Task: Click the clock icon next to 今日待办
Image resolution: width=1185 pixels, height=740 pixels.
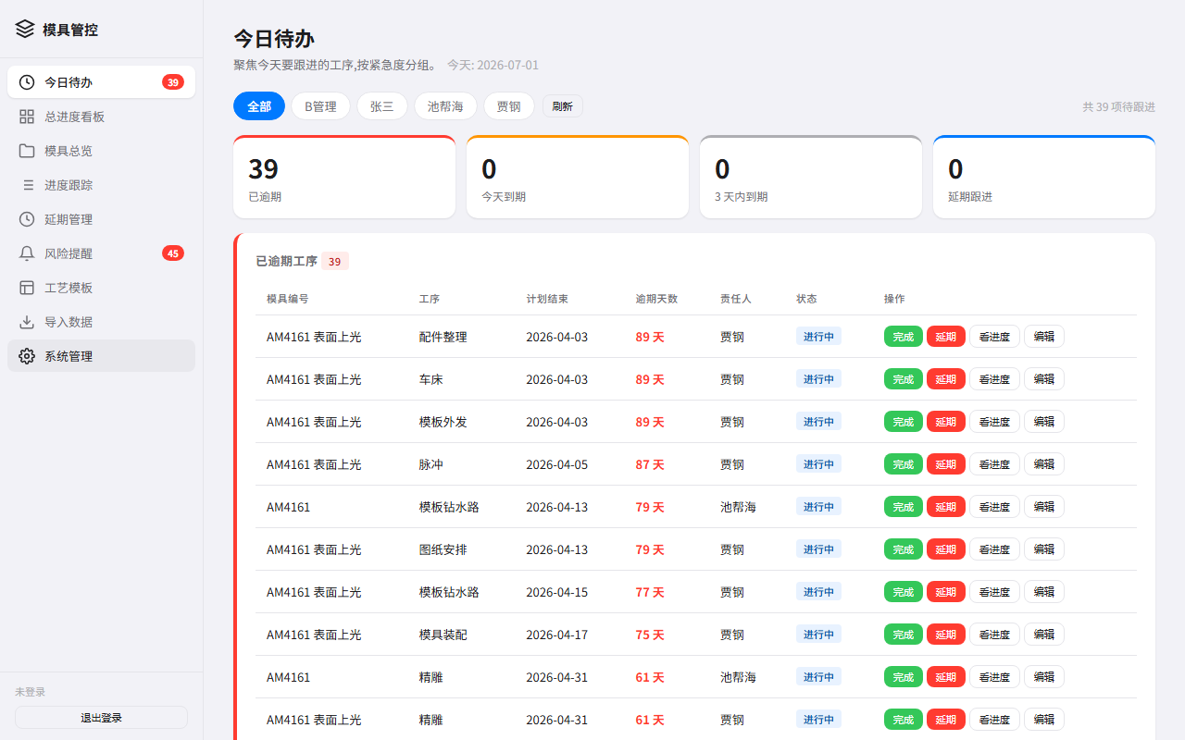Action: 27,82
